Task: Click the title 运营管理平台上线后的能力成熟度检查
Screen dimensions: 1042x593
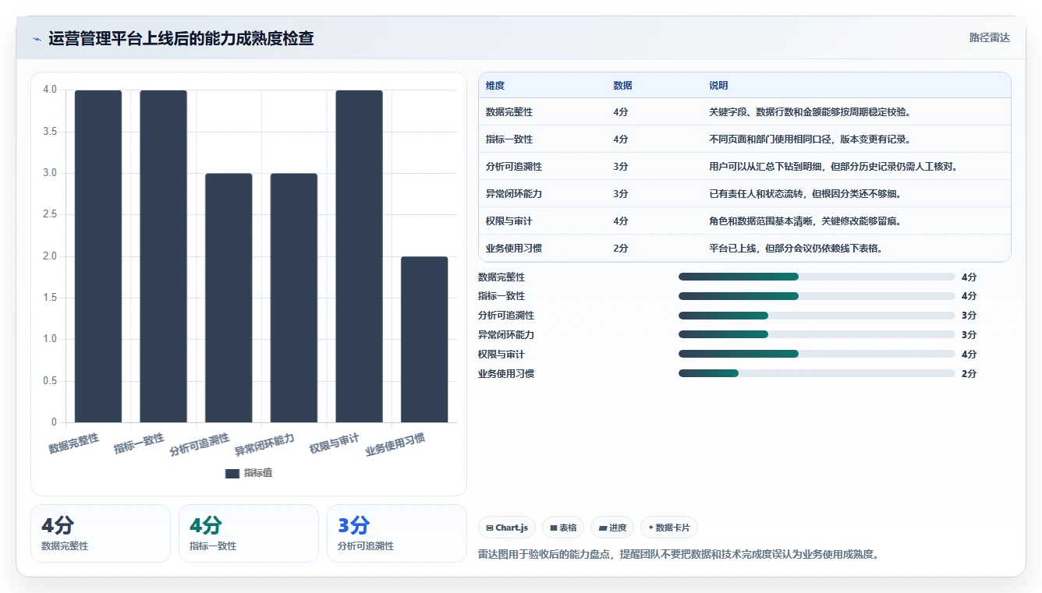Action: (x=181, y=38)
